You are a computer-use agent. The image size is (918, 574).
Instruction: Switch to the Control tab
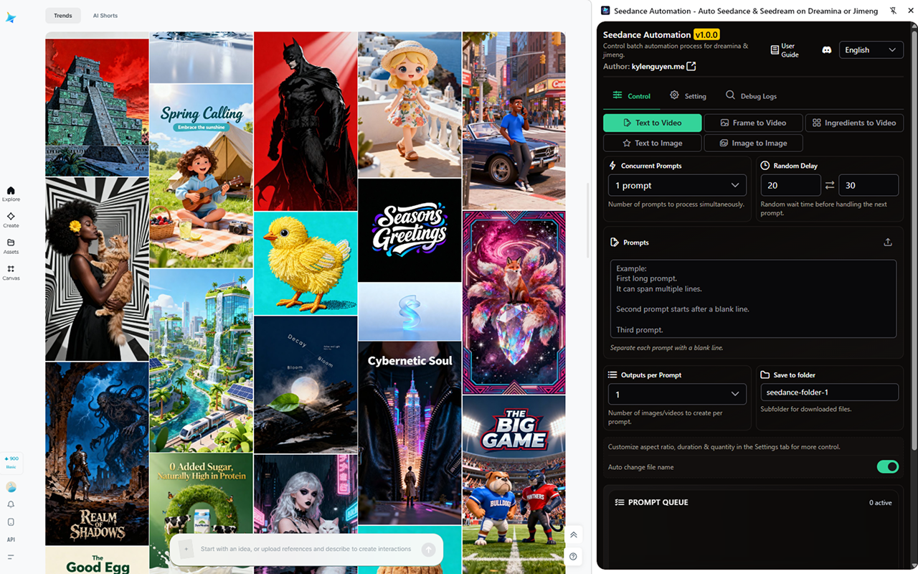tap(631, 95)
